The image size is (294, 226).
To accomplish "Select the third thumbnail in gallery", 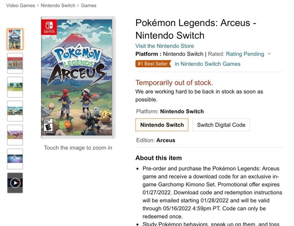I will [15, 87].
